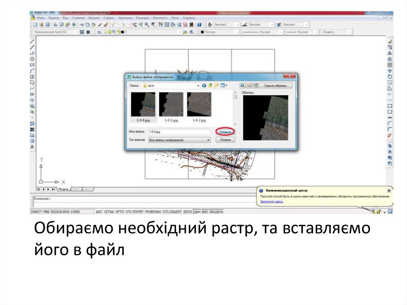Click the Щелкните здесь link in the notification

pos(272,202)
